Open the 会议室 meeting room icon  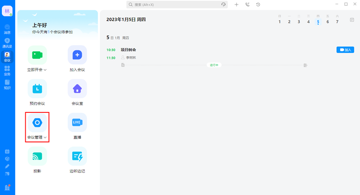tap(77, 89)
